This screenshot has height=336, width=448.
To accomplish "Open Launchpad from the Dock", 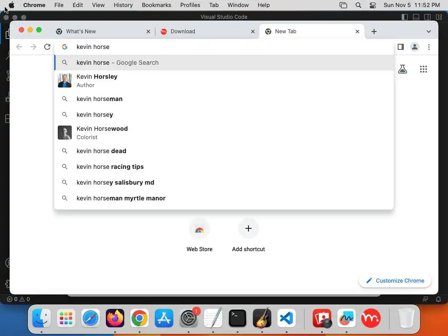I will (x=66, y=318).
